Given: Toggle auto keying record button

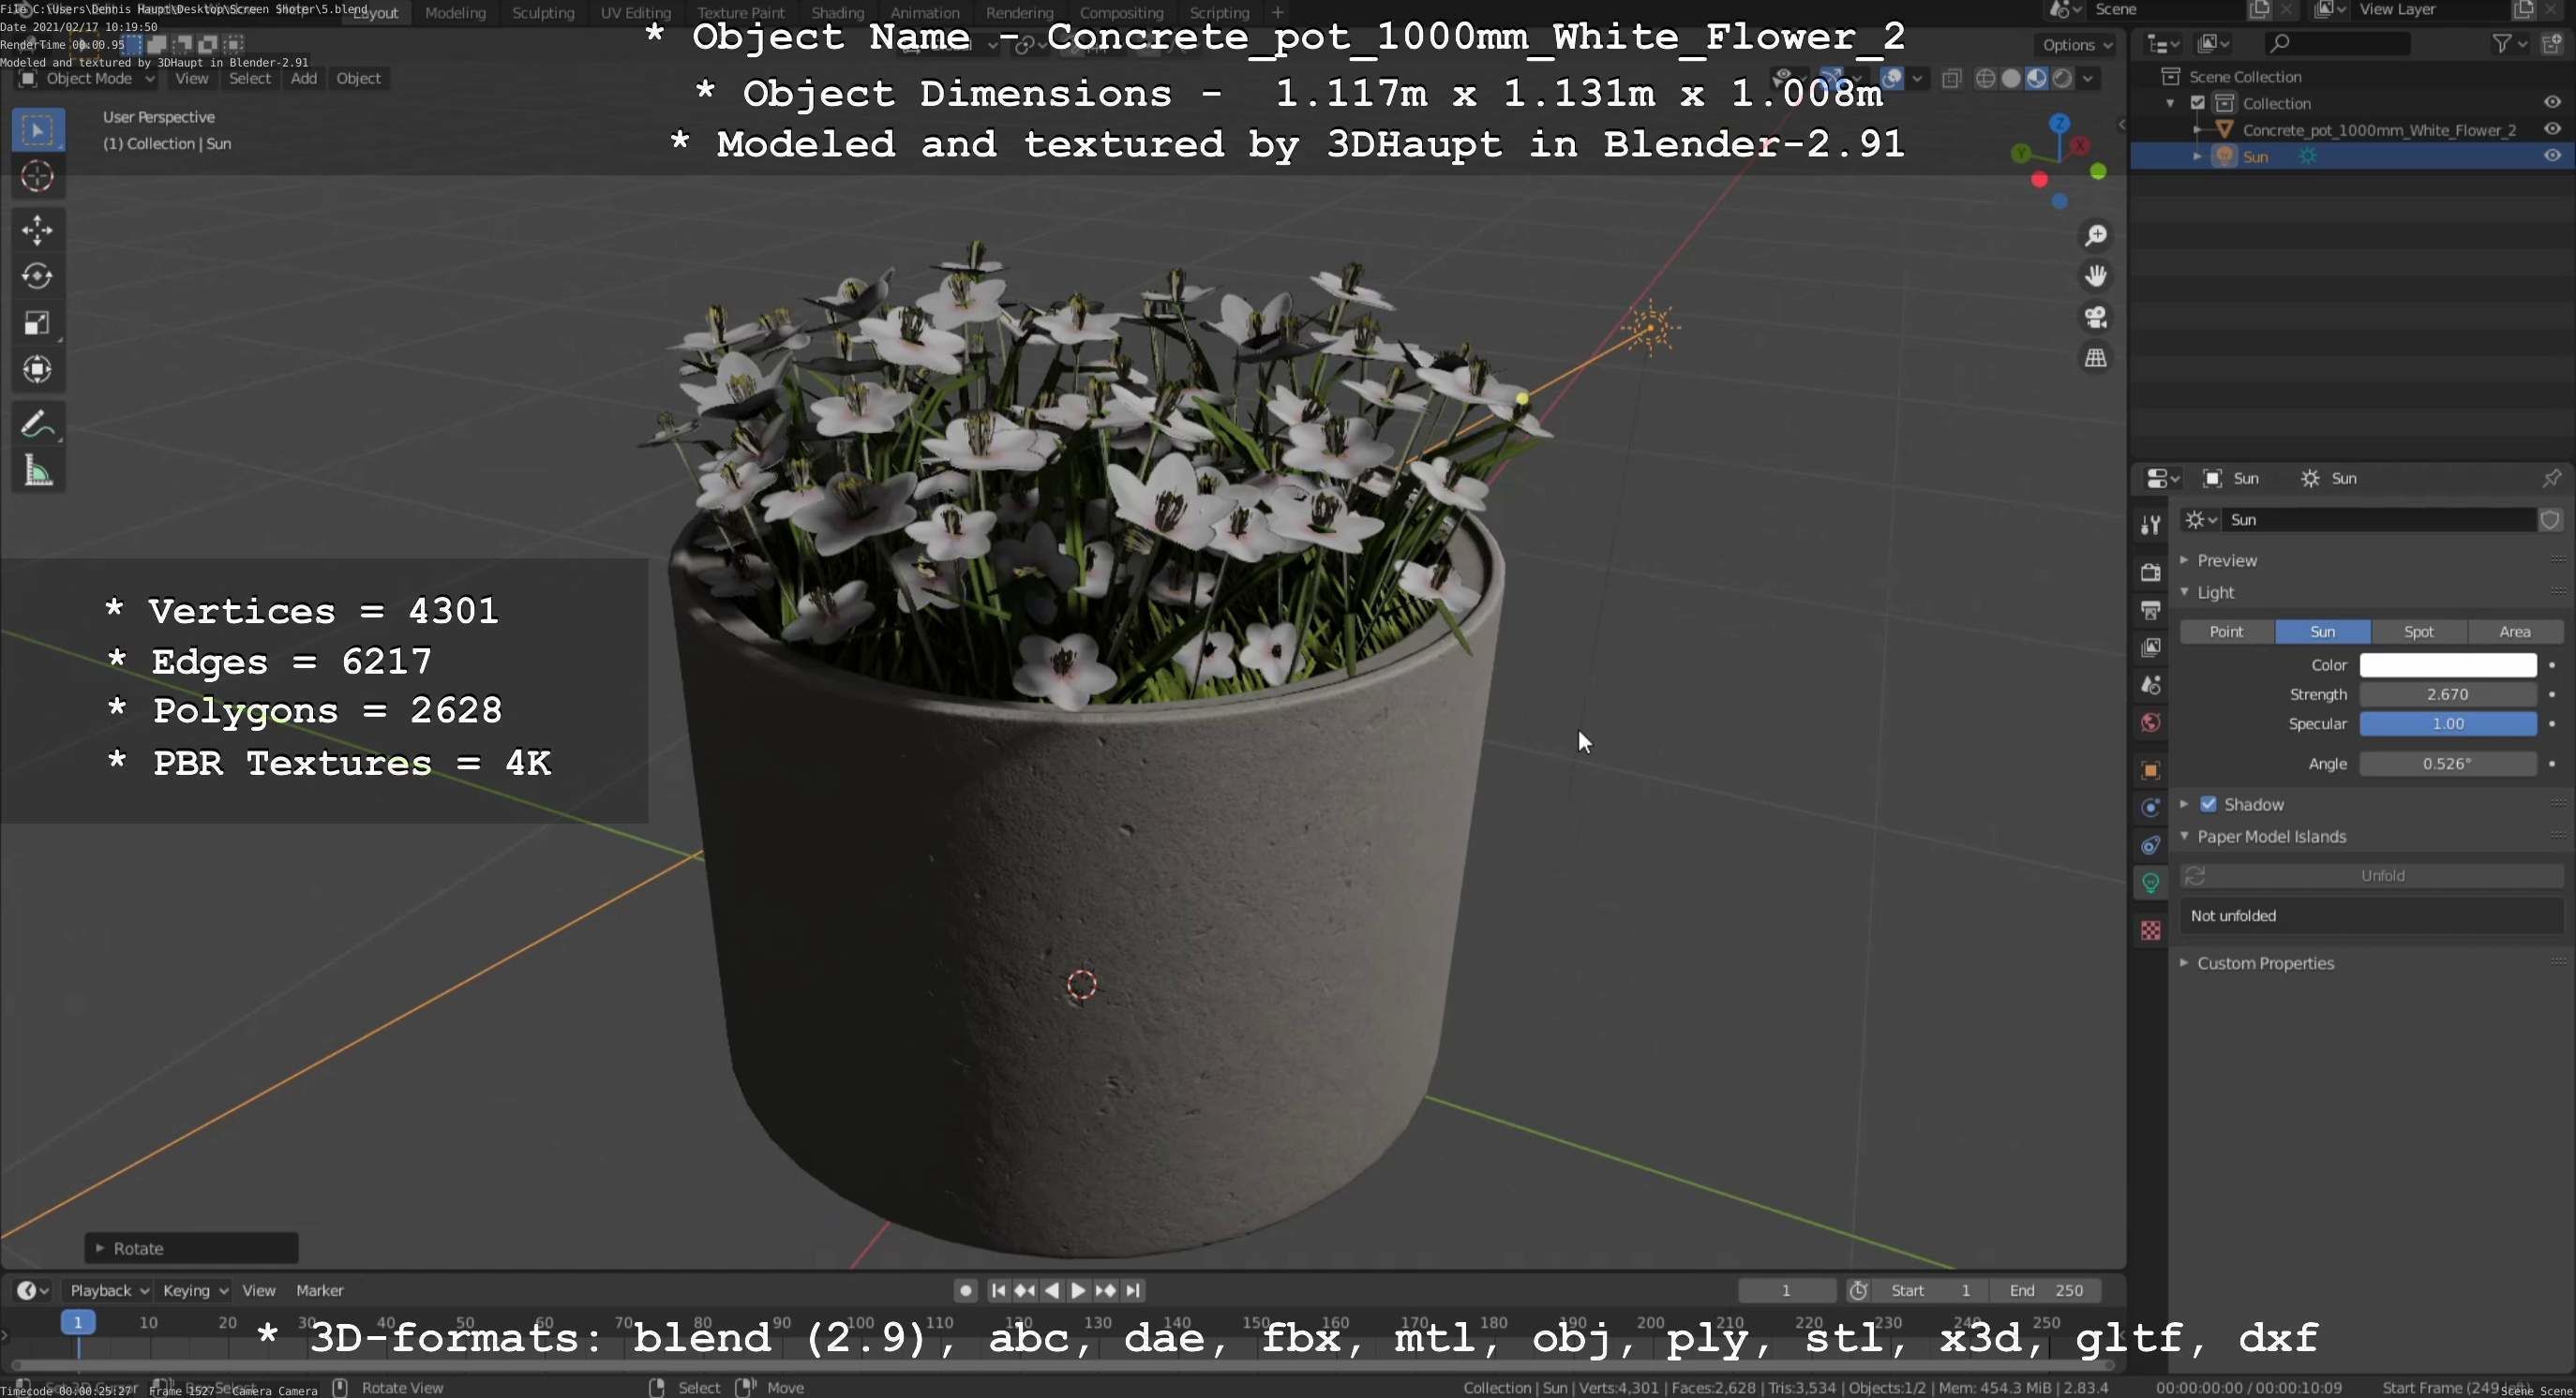Looking at the screenshot, I should [x=965, y=1291].
